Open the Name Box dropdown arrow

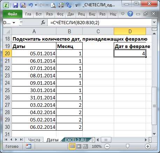point(14,23)
